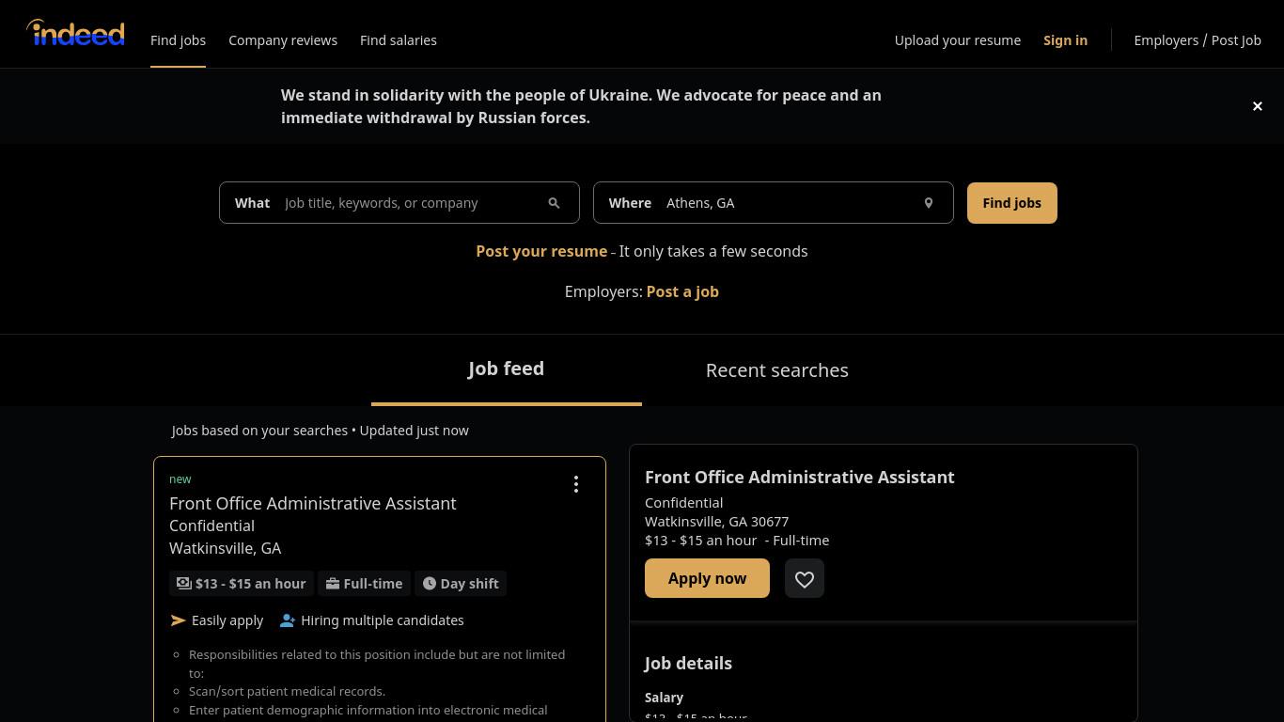Click Sign in link

pyautogui.click(x=1065, y=40)
